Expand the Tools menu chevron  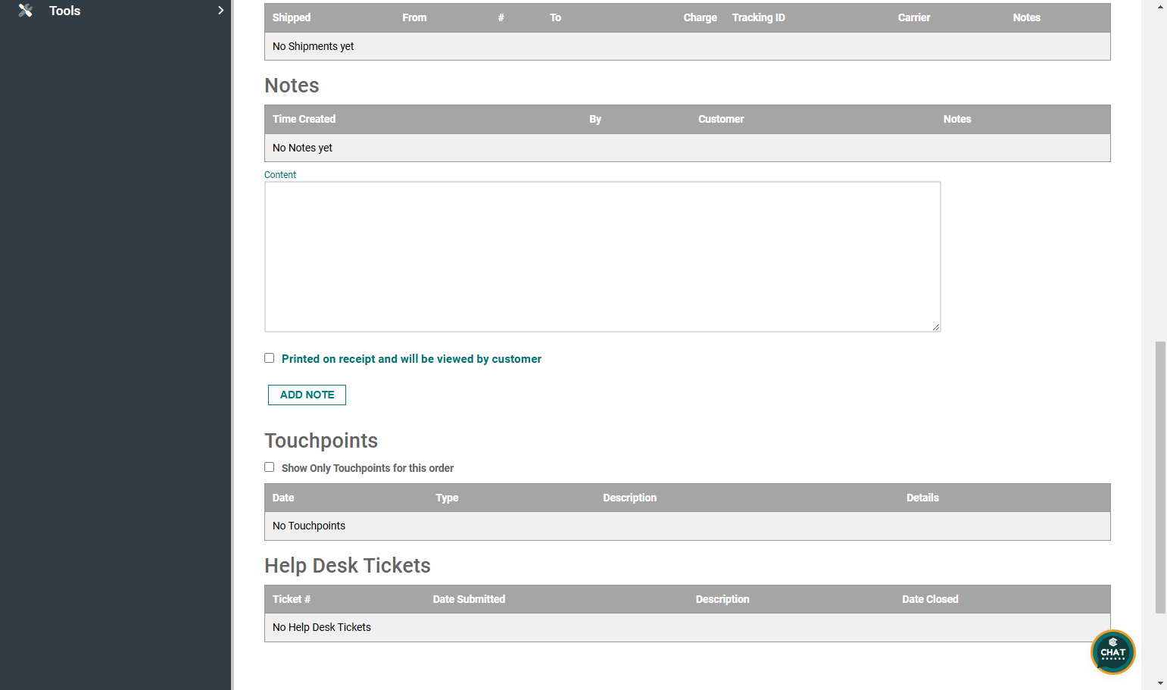click(x=220, y=11)
